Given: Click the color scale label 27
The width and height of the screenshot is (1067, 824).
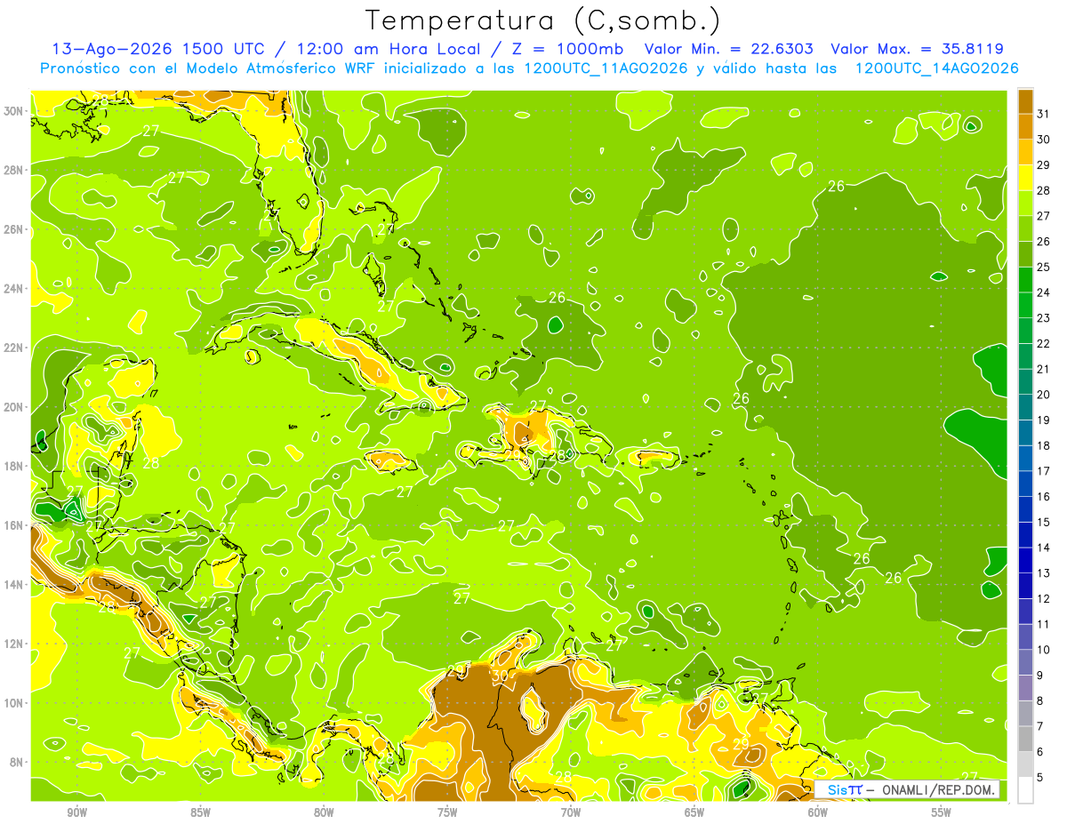Looking at the screenshot, I should coord(1044,215).
